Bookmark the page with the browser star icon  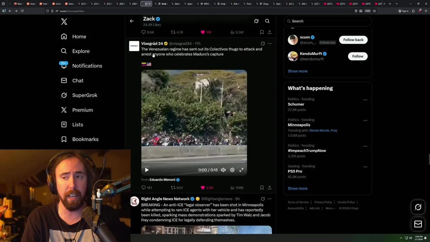374,11
